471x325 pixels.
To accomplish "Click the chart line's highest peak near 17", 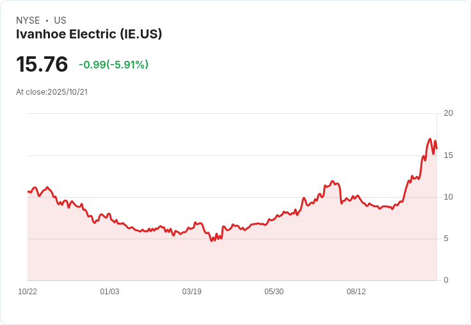I will coord(430,139).
